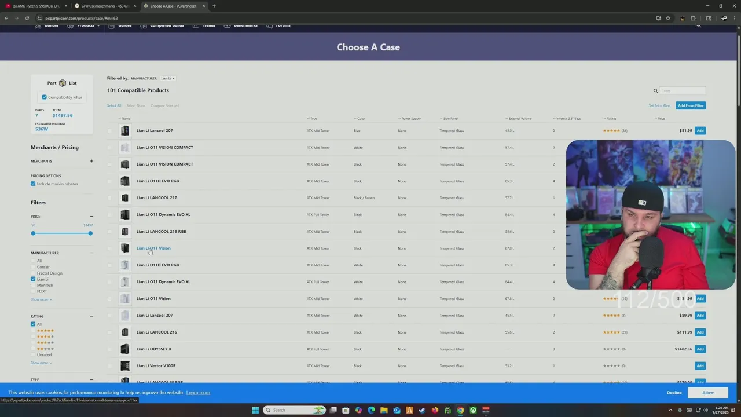Open a new browser tab with plus icon
741x417 pixels.
(x=214, y=6)
